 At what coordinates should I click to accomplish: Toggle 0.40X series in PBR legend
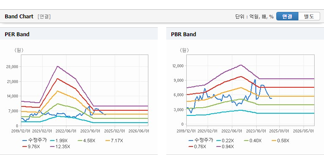[x=252, y=141]
